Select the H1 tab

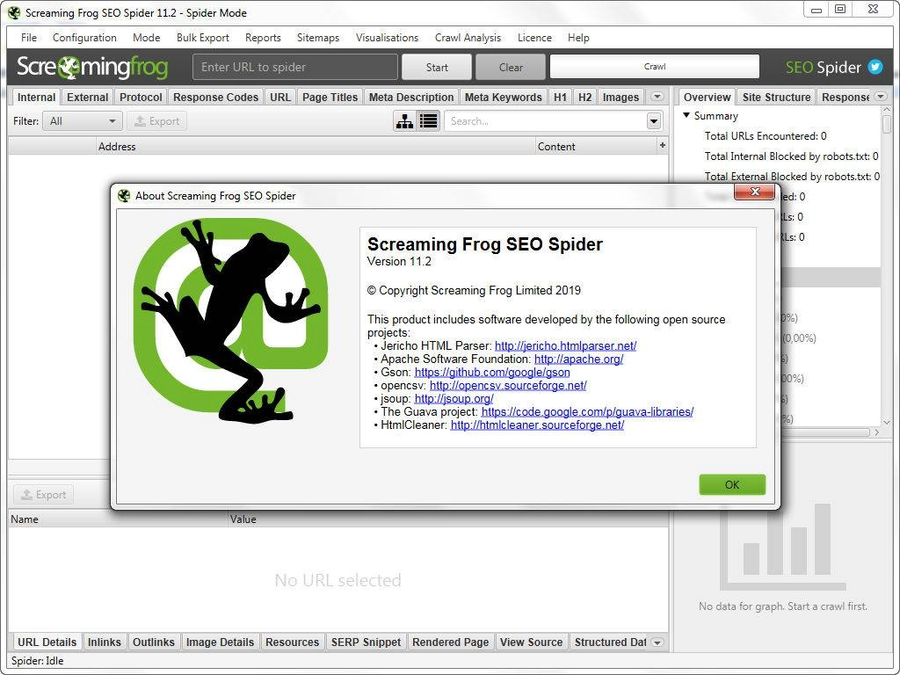tap(560, 97)
